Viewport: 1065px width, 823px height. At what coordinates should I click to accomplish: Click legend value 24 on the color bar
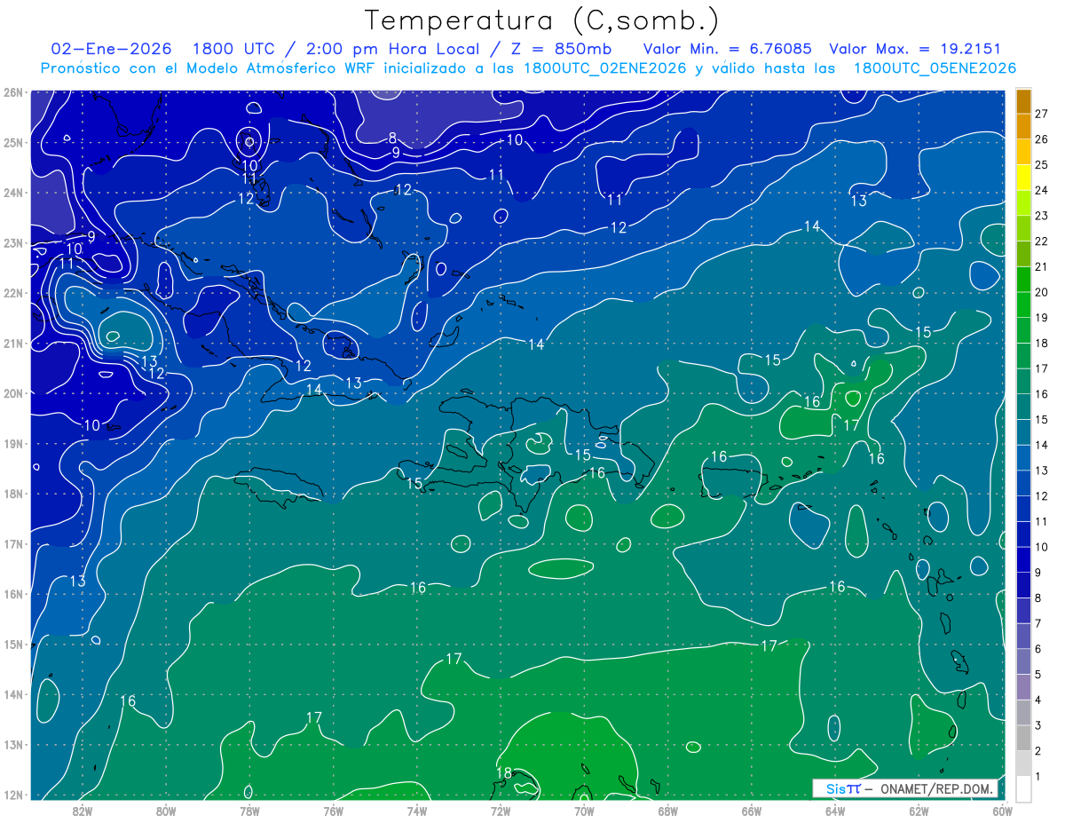[x=1041, y=190]
